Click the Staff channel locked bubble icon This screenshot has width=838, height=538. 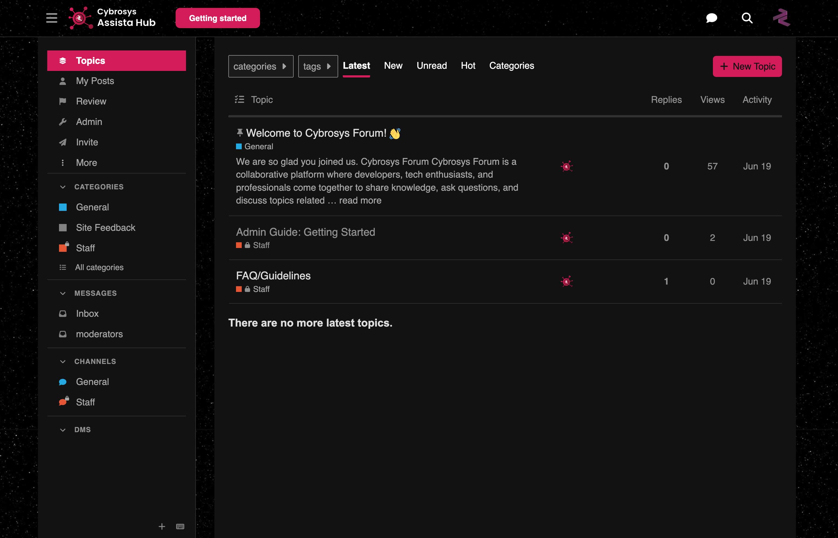[64, 401]
